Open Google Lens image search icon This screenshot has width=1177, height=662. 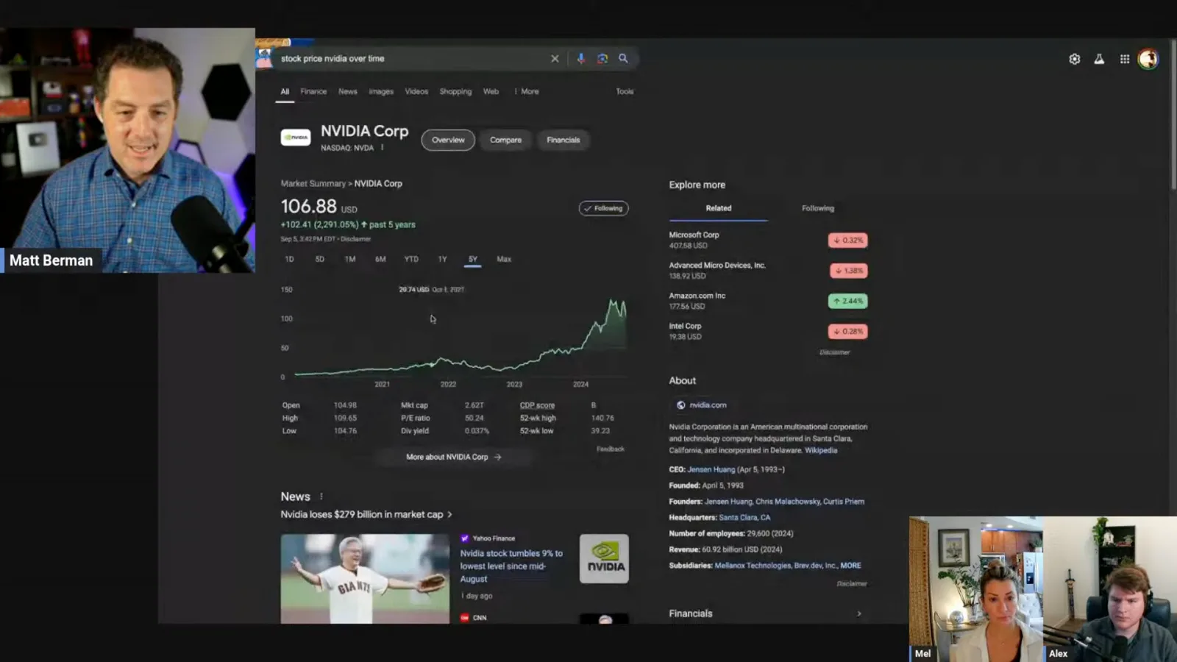pos(602,59)
